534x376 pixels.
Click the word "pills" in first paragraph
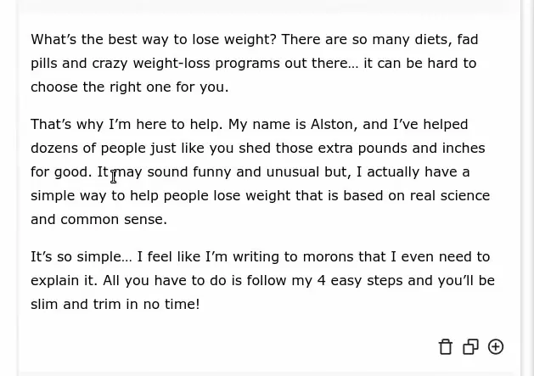pyautogui.click(x=44, y=63)
